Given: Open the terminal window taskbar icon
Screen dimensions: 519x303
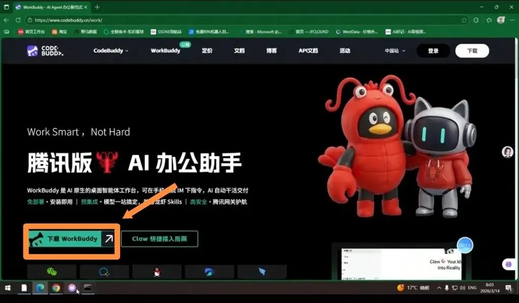Looking at the screenshot, I should pos(88,287).
